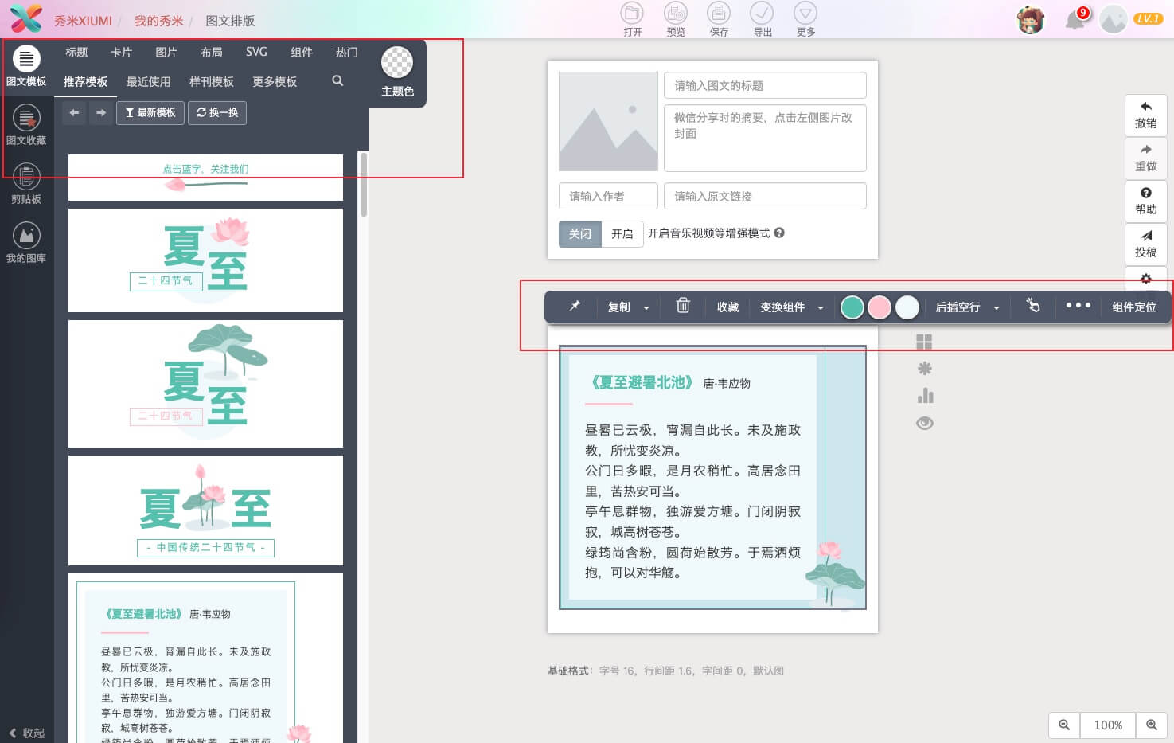Image resolution: width=1174 pixels, height=743 pixels.
Task: Open 帮助 help button
Action: pyautogui.click(x=1145, y=201)
